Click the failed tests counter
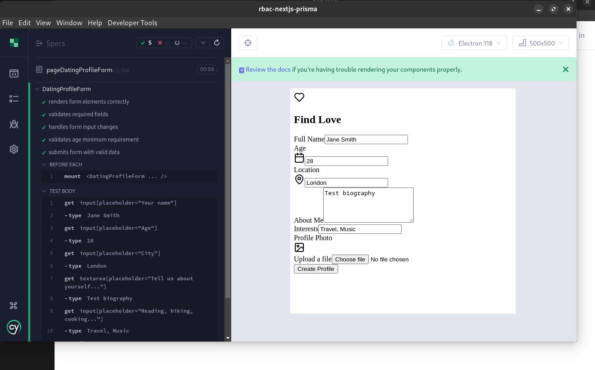Screen dimensions: 595x370 pyautogui.click(x=164, y=43)
